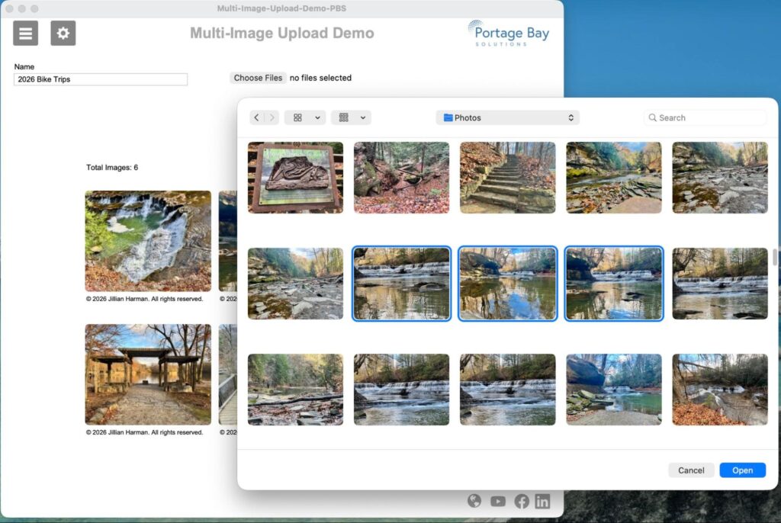Click the Portage Bay Solutions logo
781x523 pixels.
coord(508,34)
